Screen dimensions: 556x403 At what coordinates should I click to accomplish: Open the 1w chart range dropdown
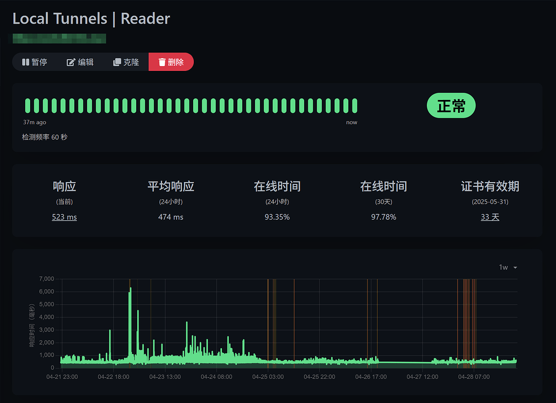[508, 268]
